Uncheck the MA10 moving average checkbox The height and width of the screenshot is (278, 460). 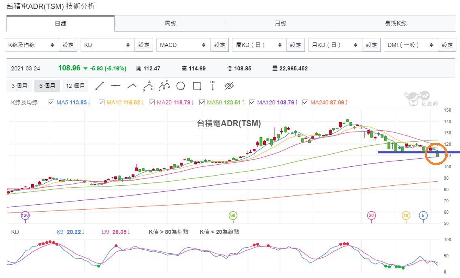pyautogui.click(x=102, y=102)
